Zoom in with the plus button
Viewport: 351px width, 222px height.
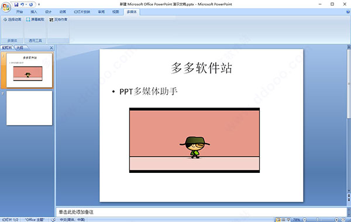click(x=336, y=220)
